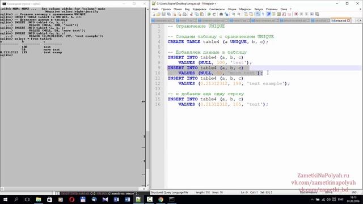The width and height of the screenshot is (363, 204).
Task: Undo with the green arrow icon
Action: point(209,14)
